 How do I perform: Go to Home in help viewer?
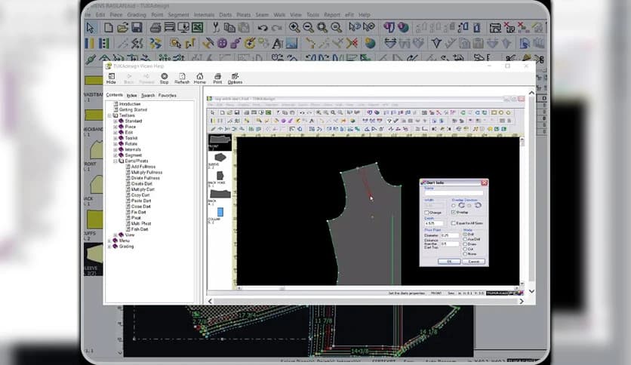tap(200, 78)
